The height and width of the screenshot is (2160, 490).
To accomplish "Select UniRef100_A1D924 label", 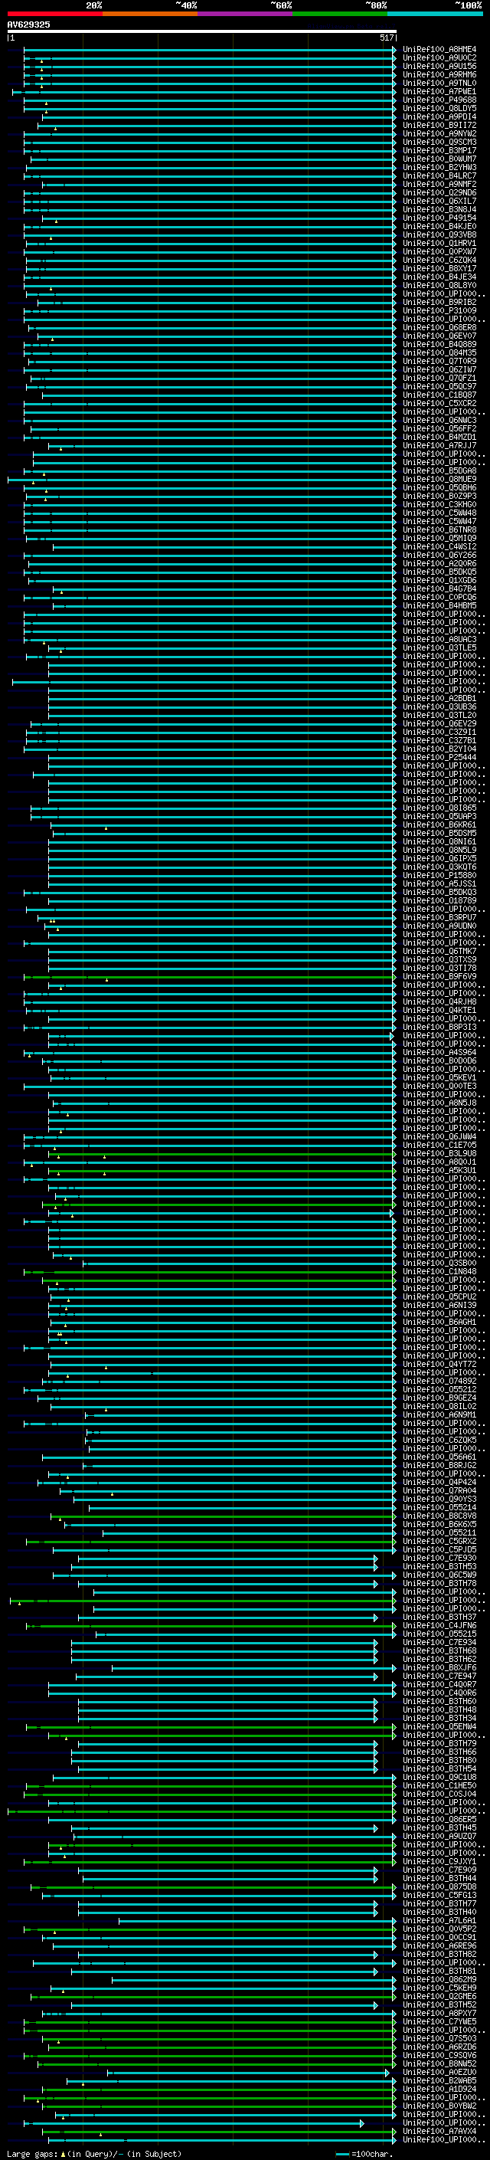I will pos(439,2090).
